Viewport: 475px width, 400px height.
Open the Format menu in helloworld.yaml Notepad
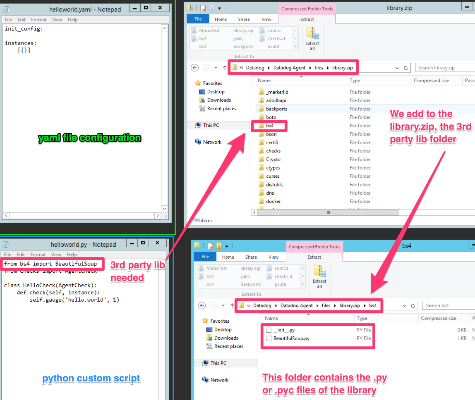point(38,19)
